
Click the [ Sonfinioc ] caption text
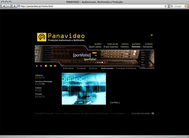click(x=115, y=103)
